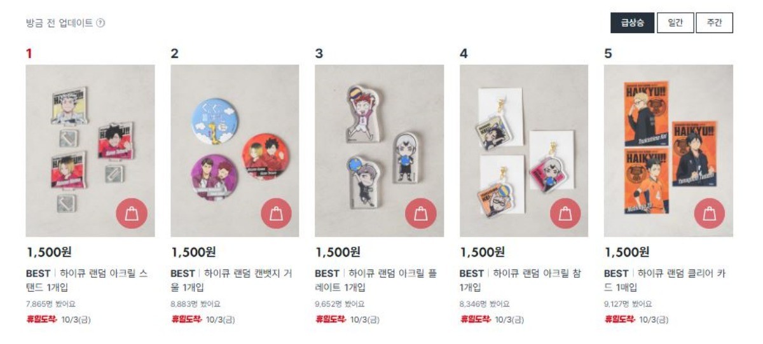Add the rank 5 clear card to cart
Viewport: 763px width, 344px height.
(710, 214)
